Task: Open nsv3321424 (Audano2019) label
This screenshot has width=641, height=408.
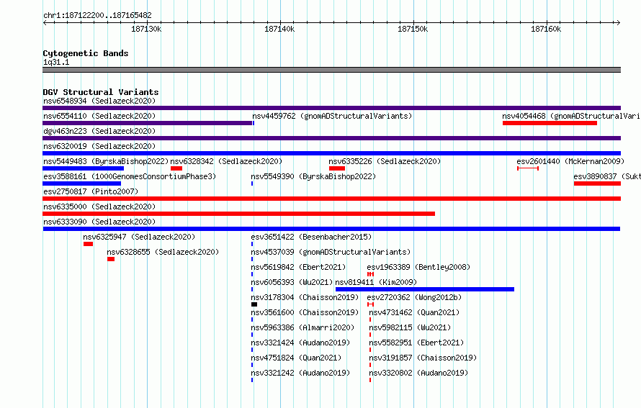Action: point(300,343)
